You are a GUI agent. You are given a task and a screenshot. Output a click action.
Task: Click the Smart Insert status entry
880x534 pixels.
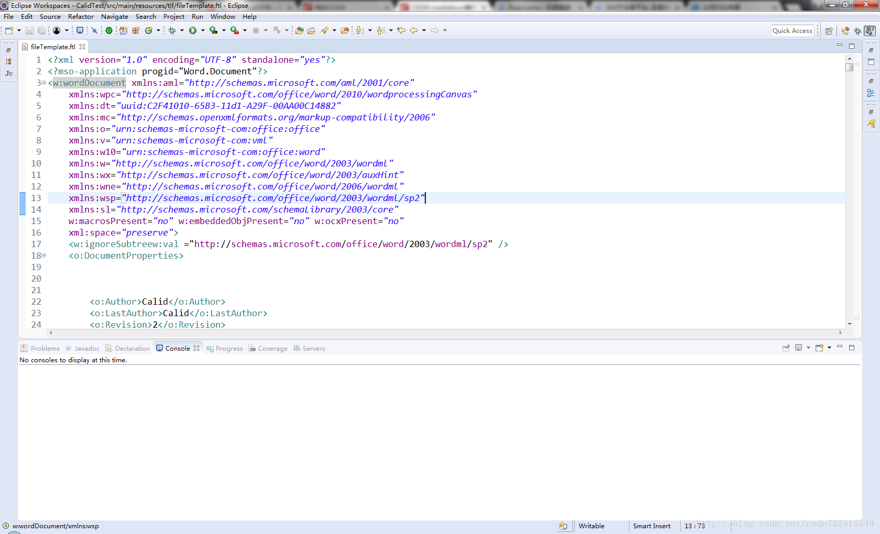[652, 526]
